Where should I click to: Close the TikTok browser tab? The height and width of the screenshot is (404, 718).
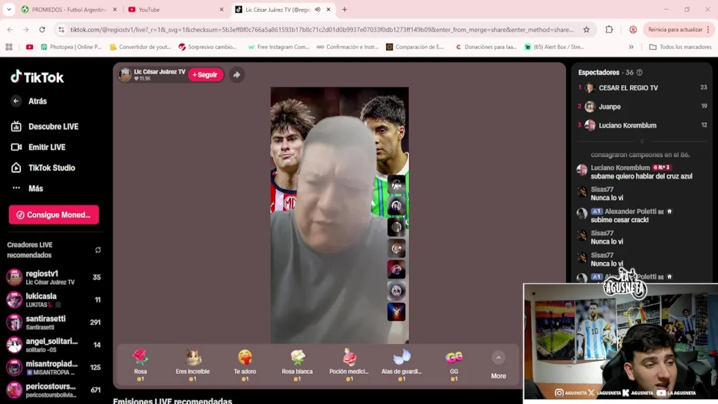pyautogui.click(x=329, y=10)
